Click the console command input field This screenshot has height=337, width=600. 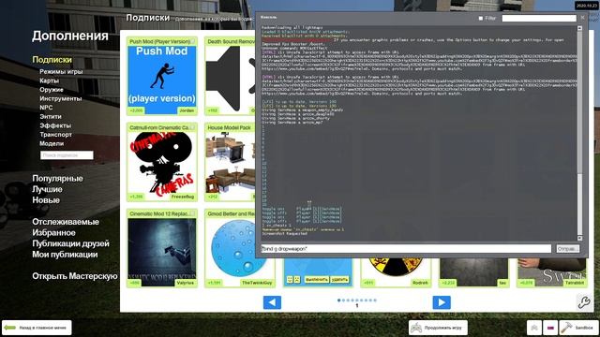click(x=406, y=249)
